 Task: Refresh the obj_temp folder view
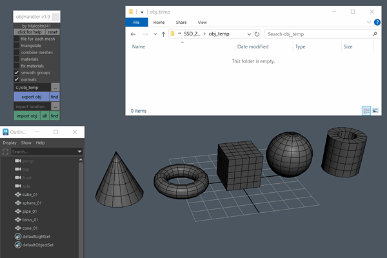point(257,34)
